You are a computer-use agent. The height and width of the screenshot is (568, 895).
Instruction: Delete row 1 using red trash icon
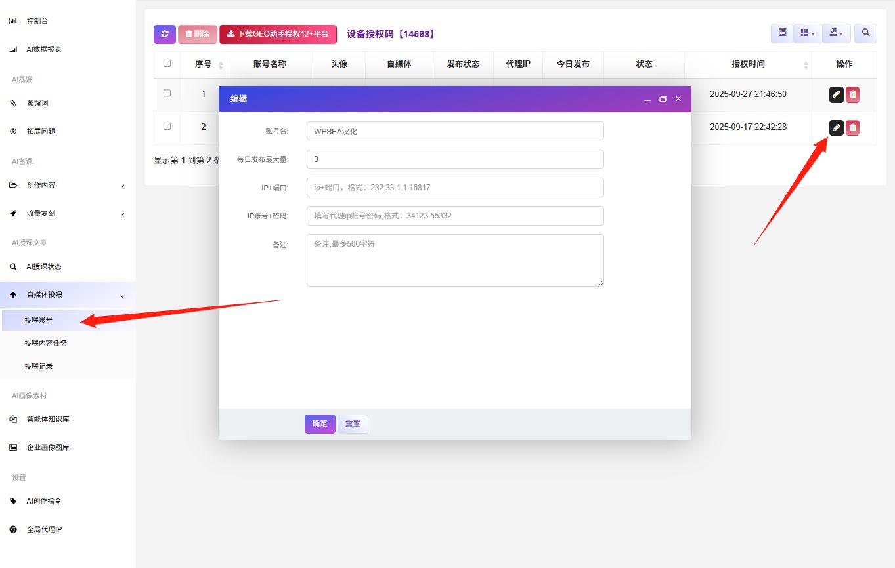[852, 94]
